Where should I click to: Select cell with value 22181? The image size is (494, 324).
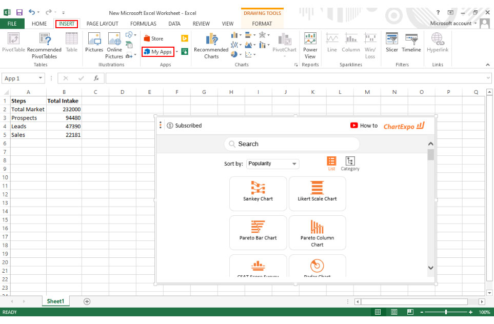(64, 135)
